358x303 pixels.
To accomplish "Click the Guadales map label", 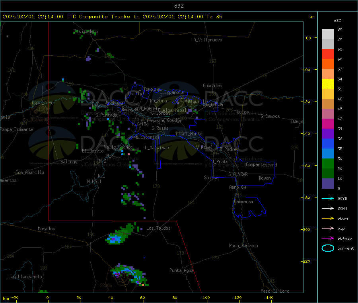I will [212, 86].
